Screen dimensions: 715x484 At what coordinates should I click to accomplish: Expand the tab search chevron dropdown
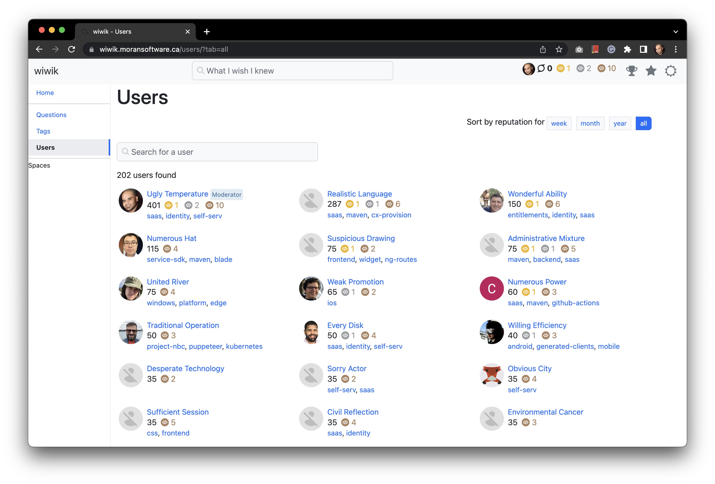click(675, 32)
